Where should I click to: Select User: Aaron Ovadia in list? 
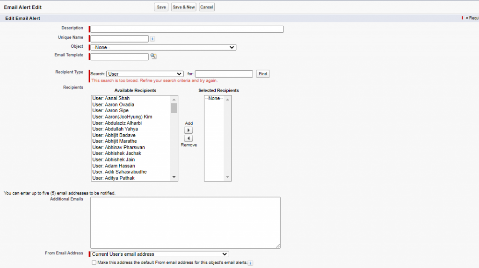[113, 105]
